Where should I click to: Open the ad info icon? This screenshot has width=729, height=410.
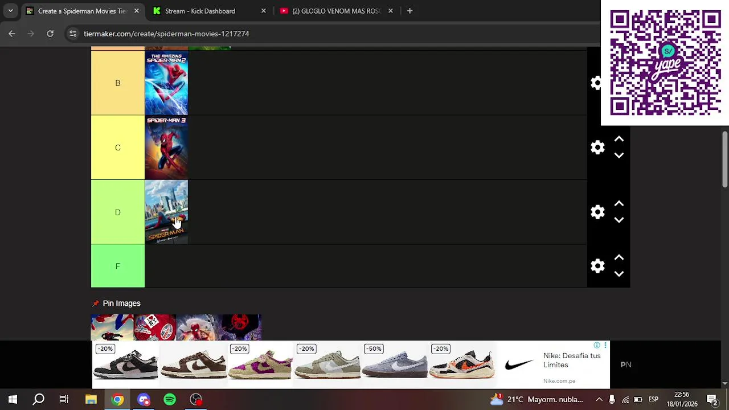tap(597, 346)
